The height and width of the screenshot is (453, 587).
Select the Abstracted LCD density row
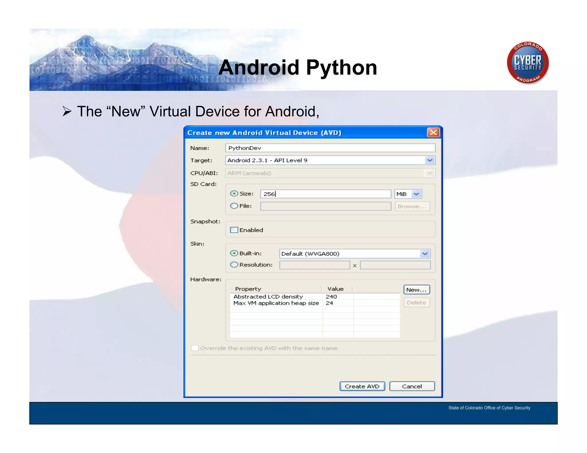coord(277,297)
